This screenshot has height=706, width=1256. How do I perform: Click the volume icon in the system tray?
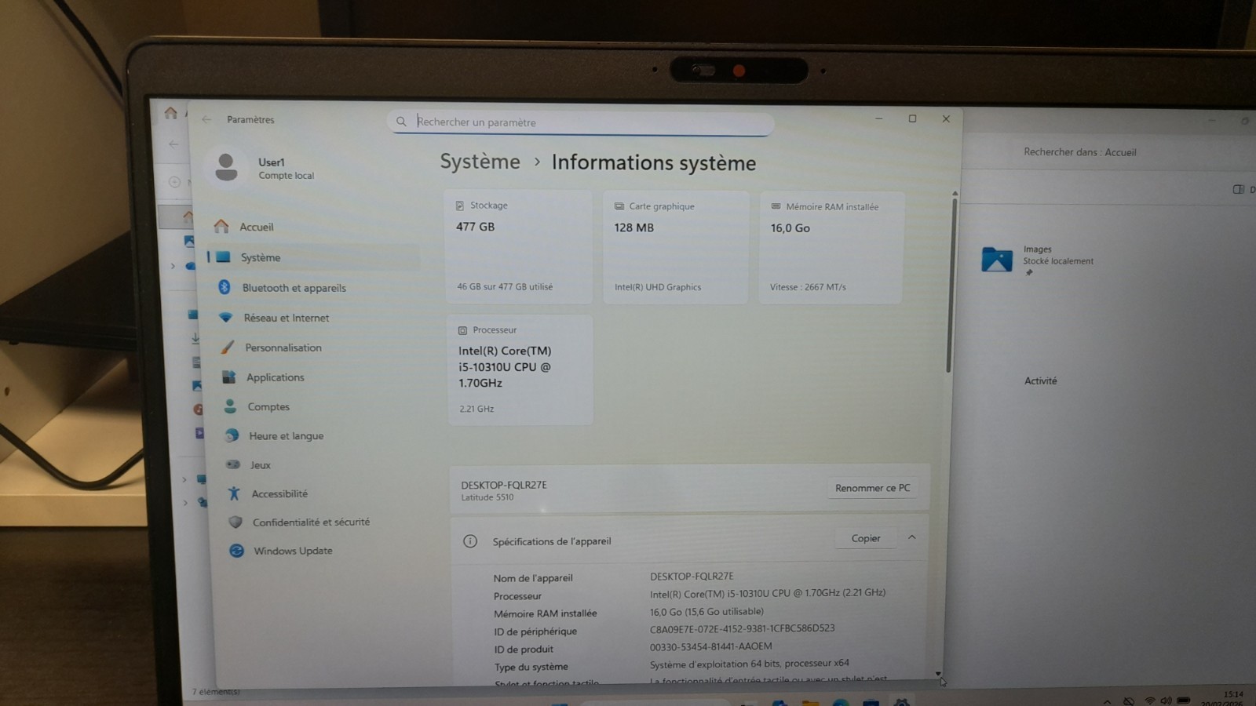pyautogui.click(x=1166, y=701)
